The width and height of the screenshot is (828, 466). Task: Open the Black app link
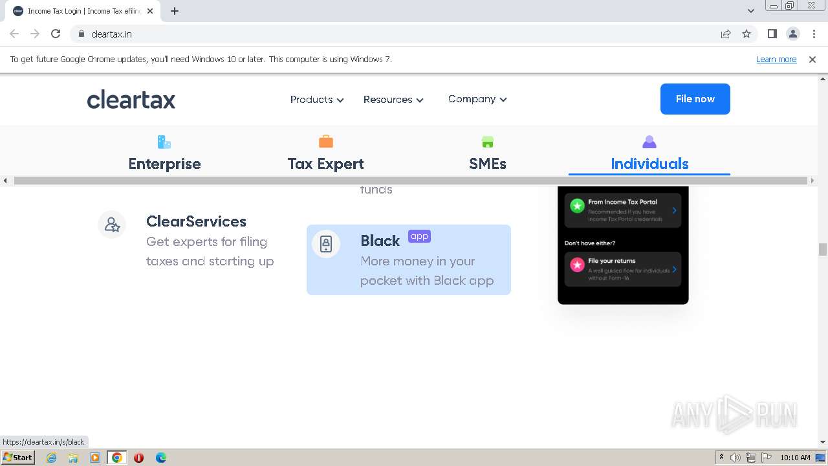click(x=409, y=260)
